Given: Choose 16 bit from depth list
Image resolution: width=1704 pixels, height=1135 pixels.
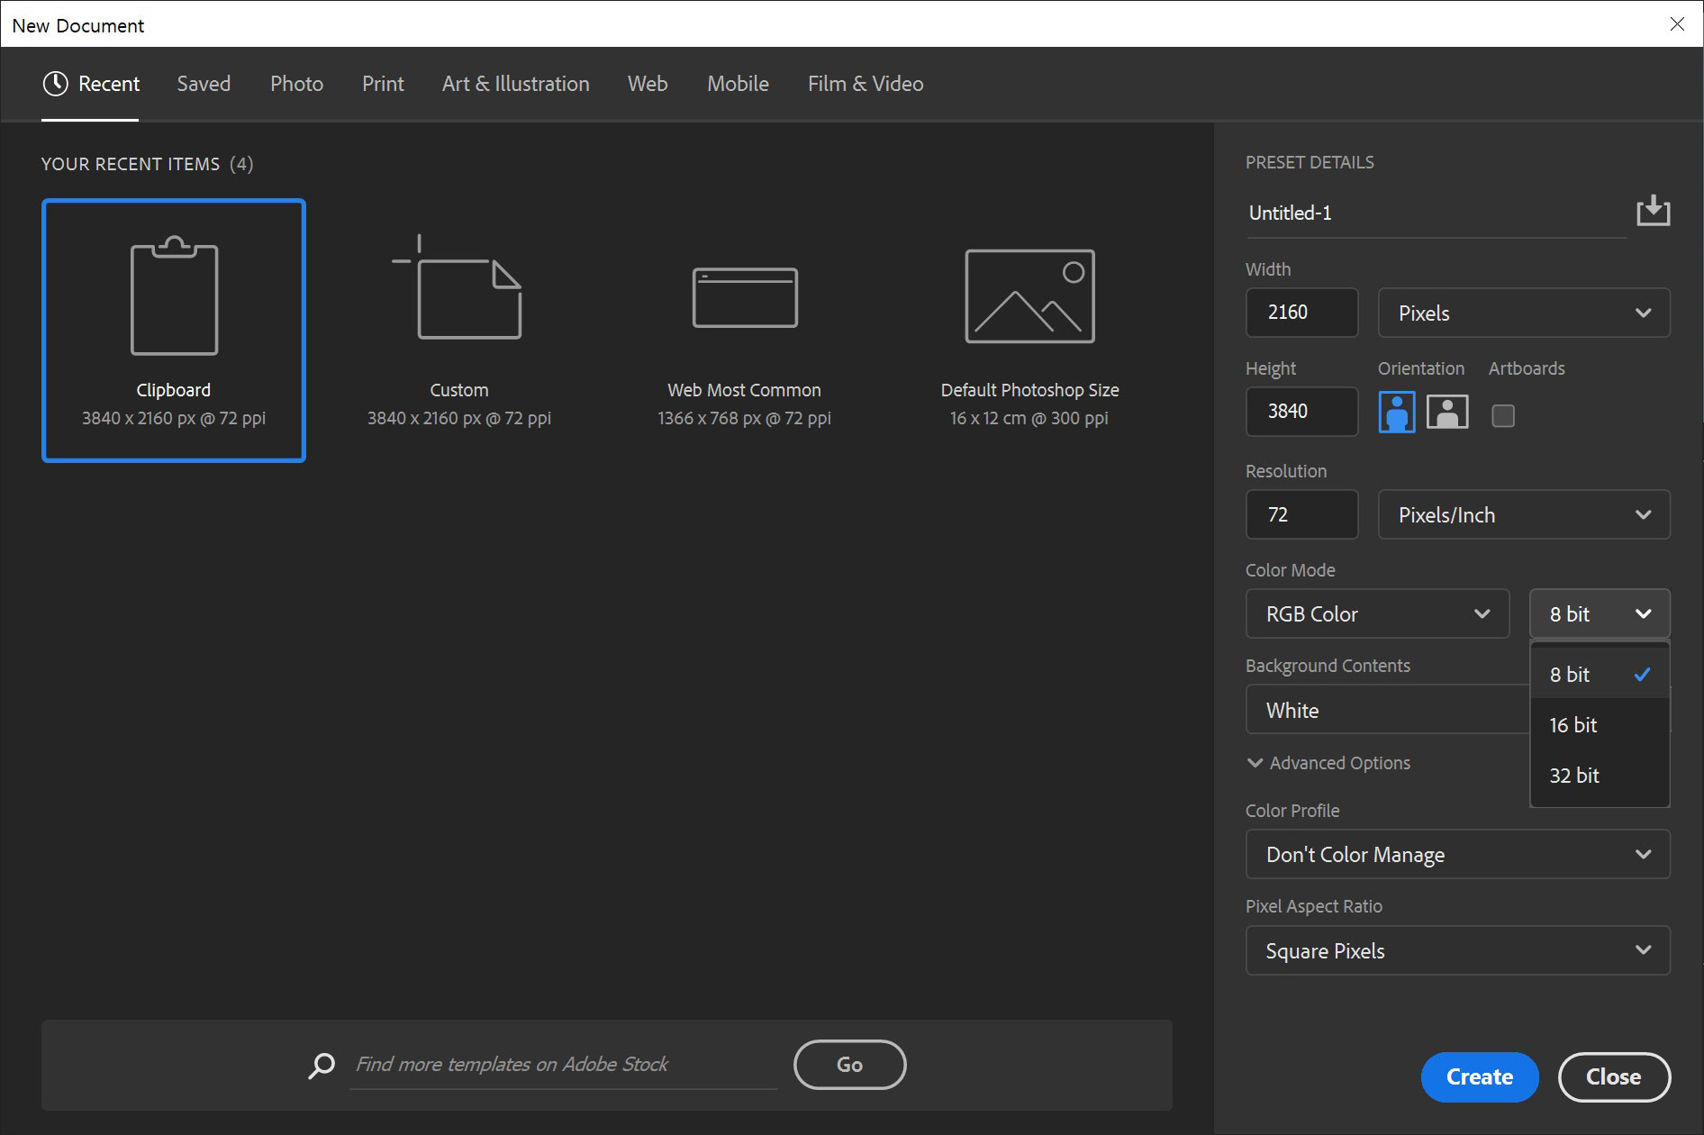Looking at the screenshot, I should coord(1600,725).
